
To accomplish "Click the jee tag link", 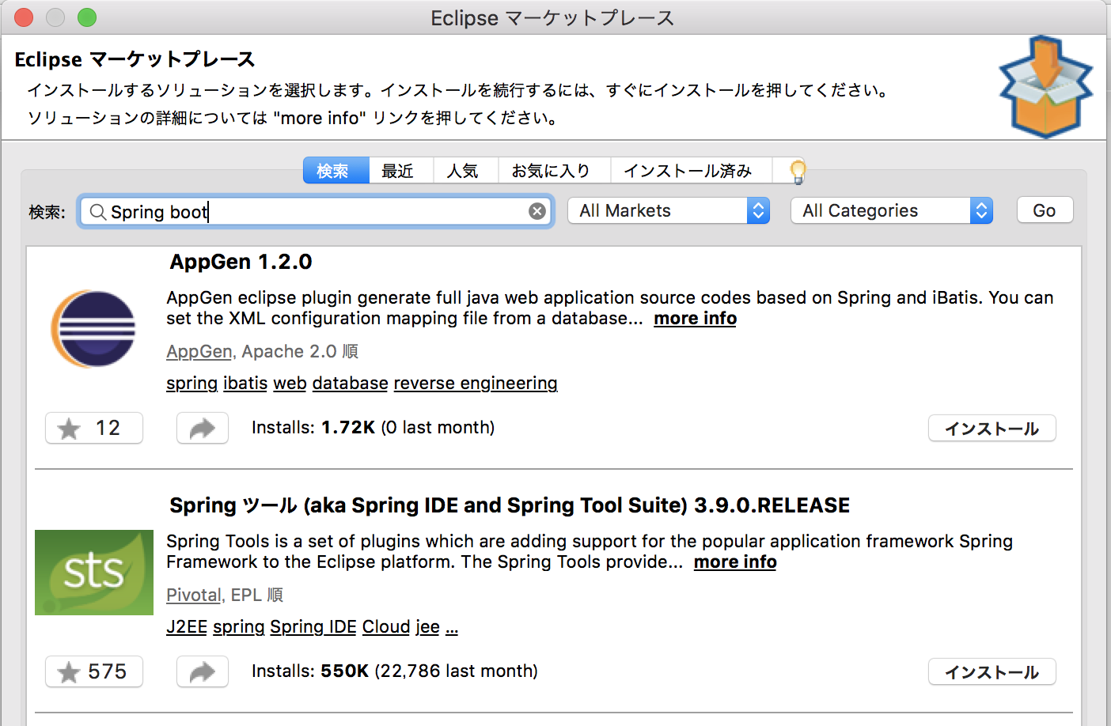I will tap(428, 626).
